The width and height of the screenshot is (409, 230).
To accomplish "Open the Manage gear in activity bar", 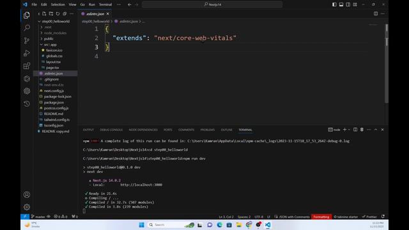I will [27, 207].
